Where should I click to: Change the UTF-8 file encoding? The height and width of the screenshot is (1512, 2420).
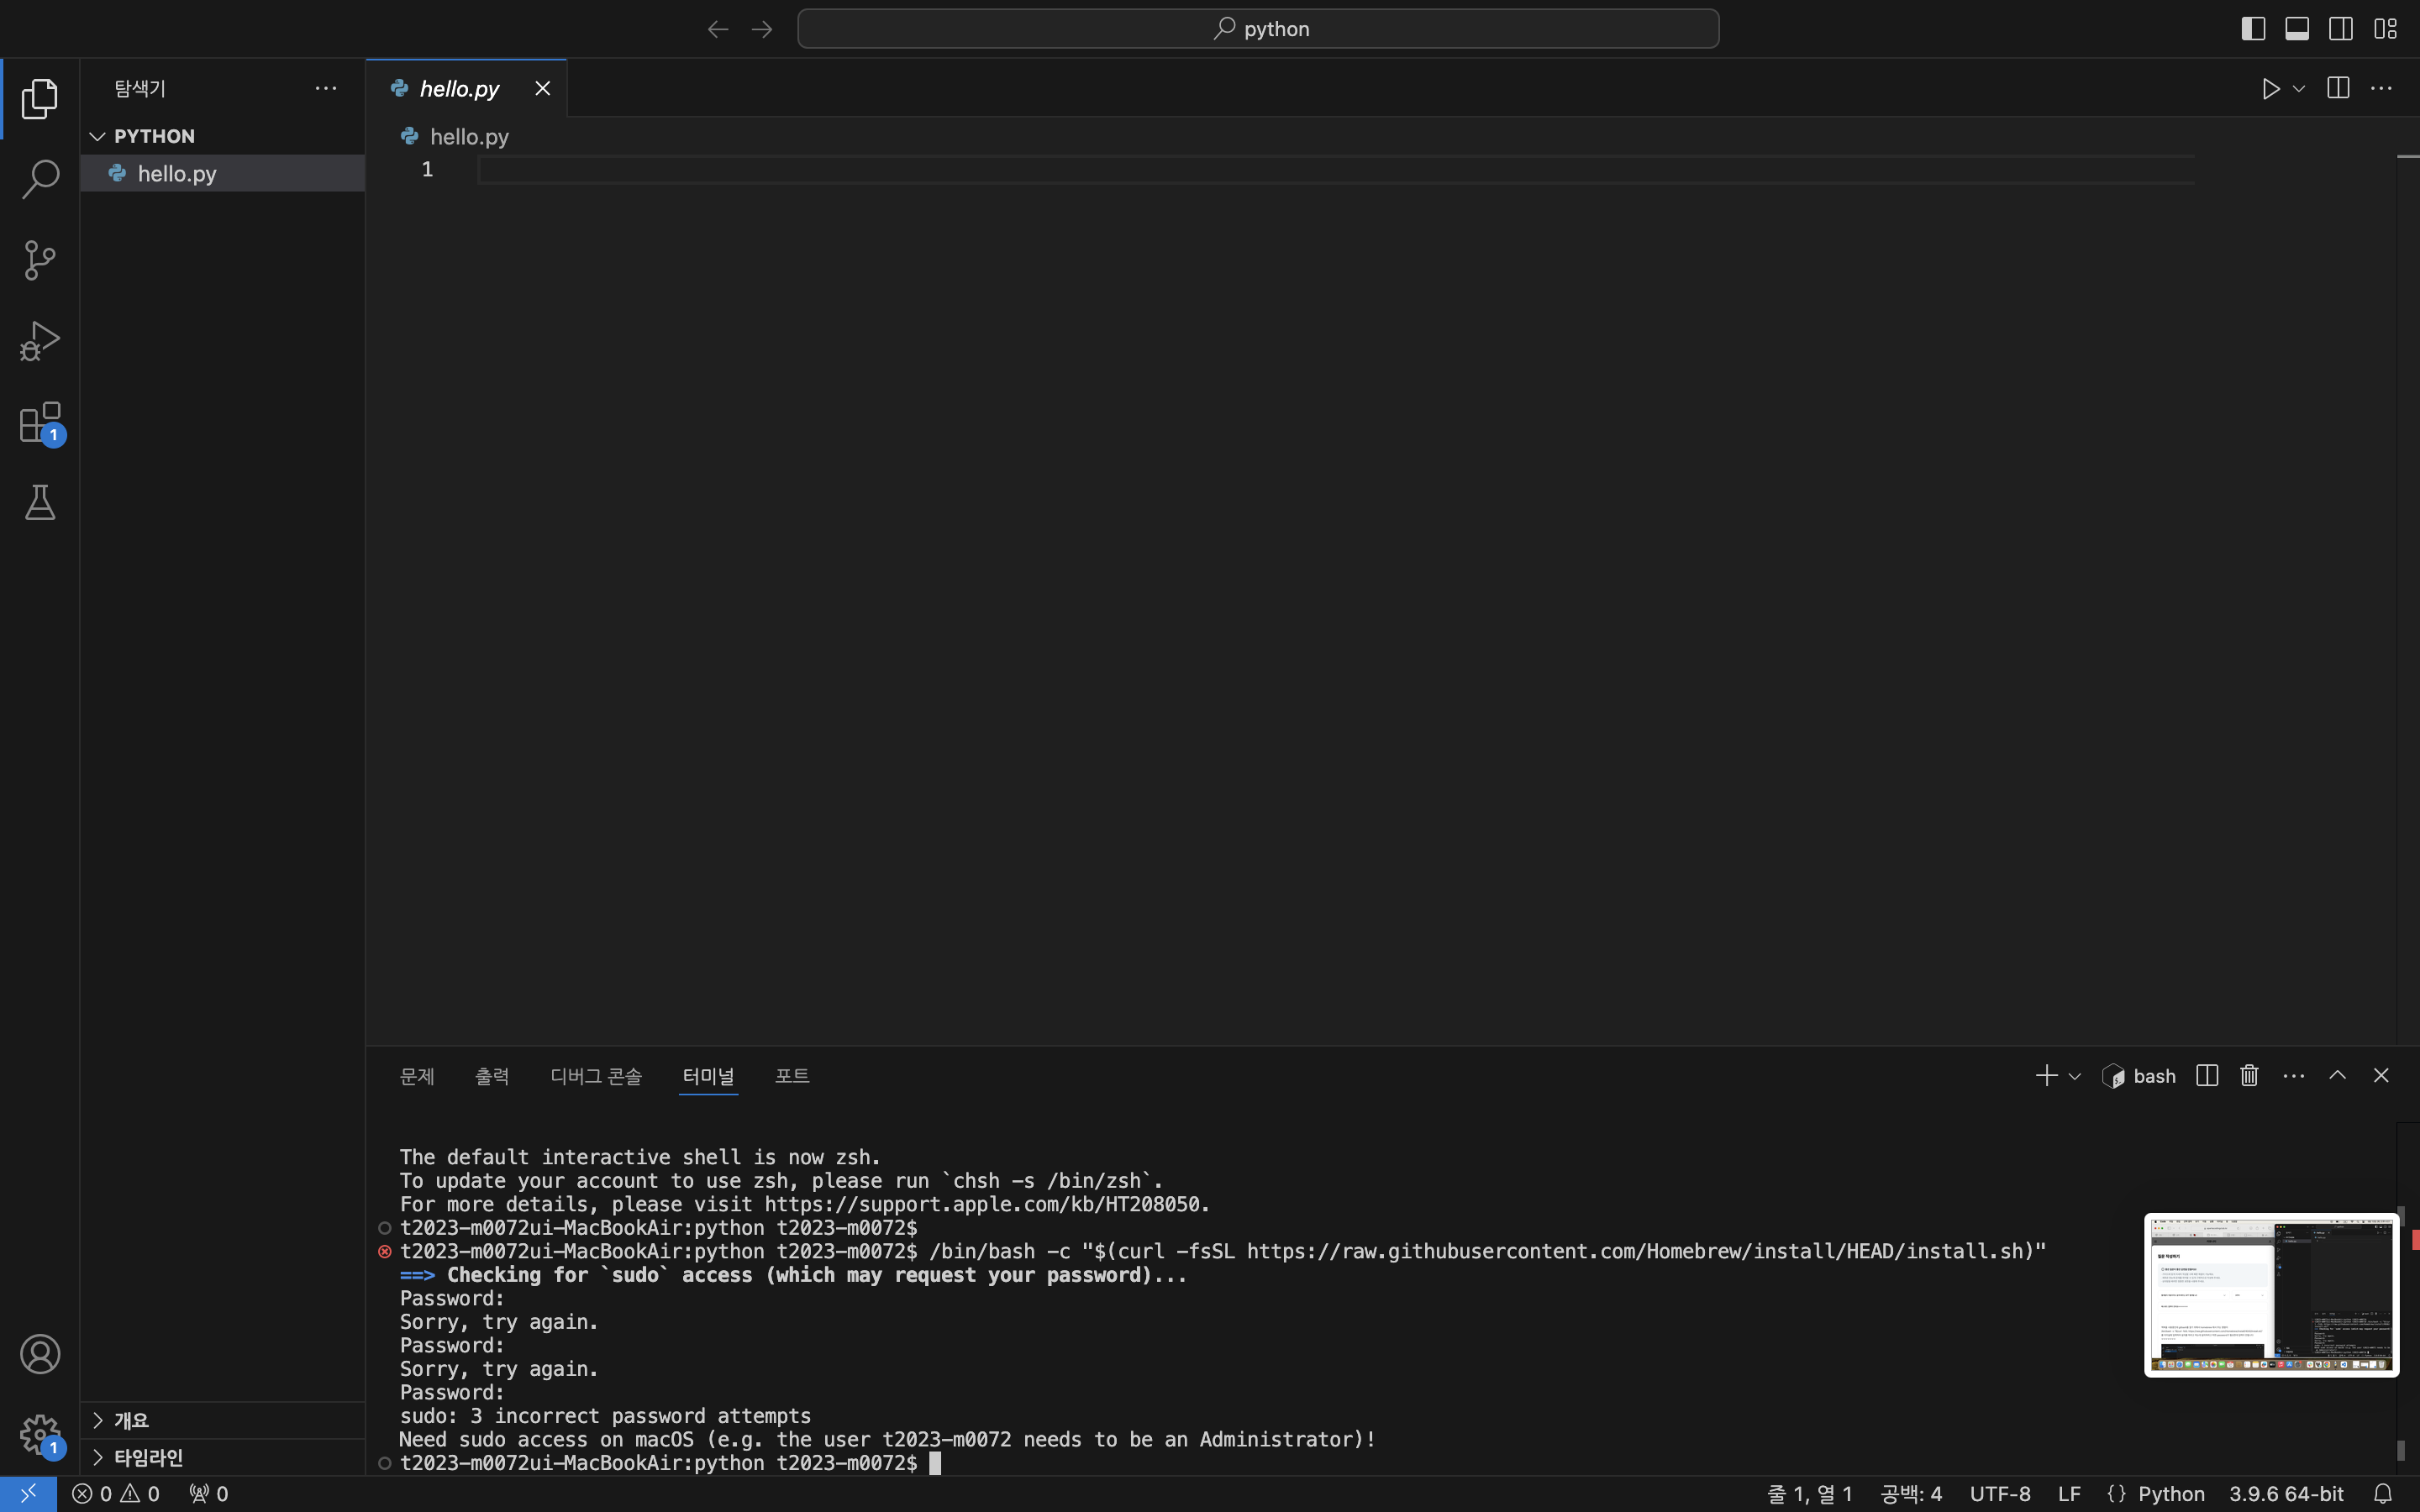pyautogui.click(x=2000, y=1494)
